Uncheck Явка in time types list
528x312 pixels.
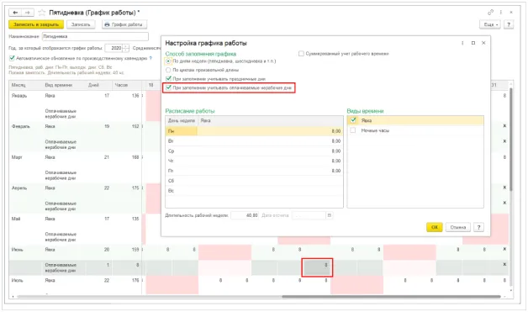pos(353,120)
